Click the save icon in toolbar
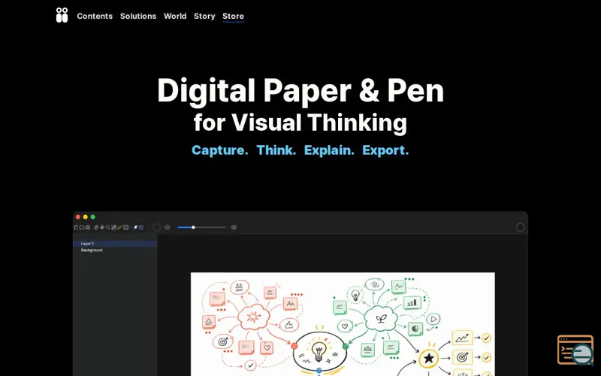This screenshot has width=601, height=376. tap(88, 228)
